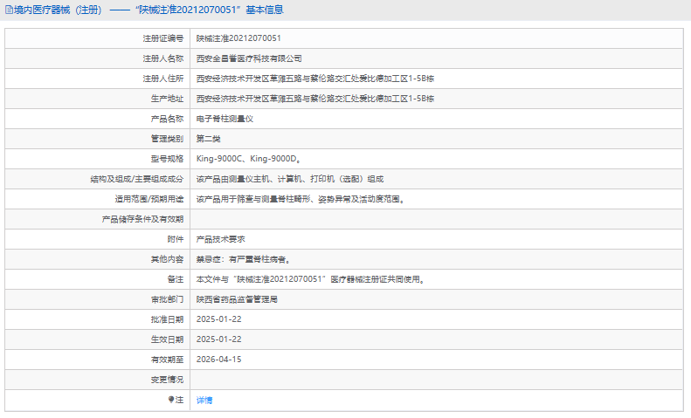Select the 管理类别 label
Image resolution: width=691 pixels, height=418 pixels.
[167, 139]
